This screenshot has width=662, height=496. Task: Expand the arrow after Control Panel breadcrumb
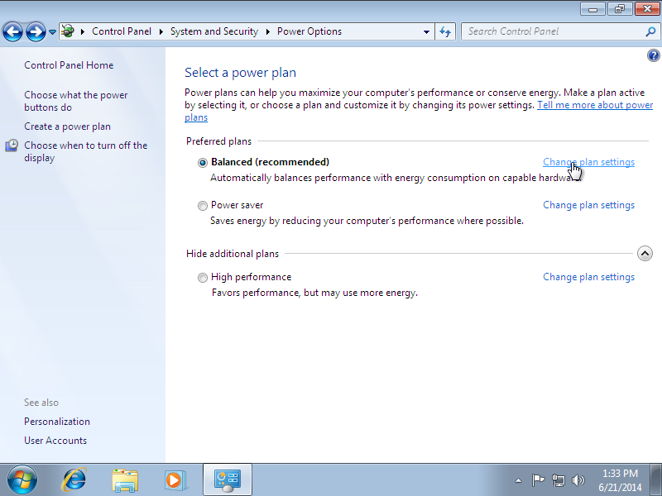tap(161, 31)
